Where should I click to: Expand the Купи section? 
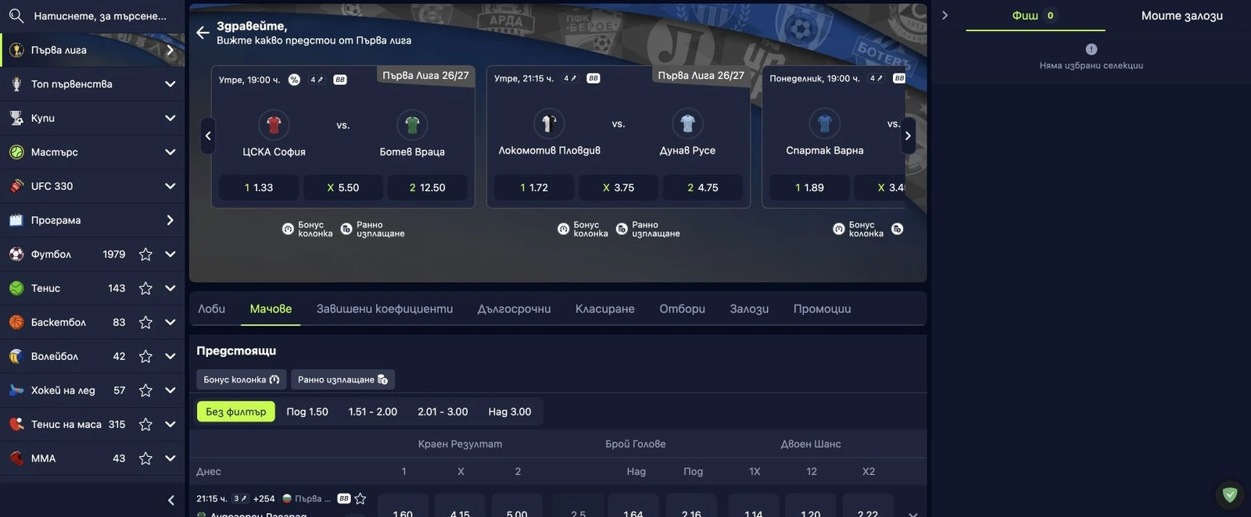[170, 118]
